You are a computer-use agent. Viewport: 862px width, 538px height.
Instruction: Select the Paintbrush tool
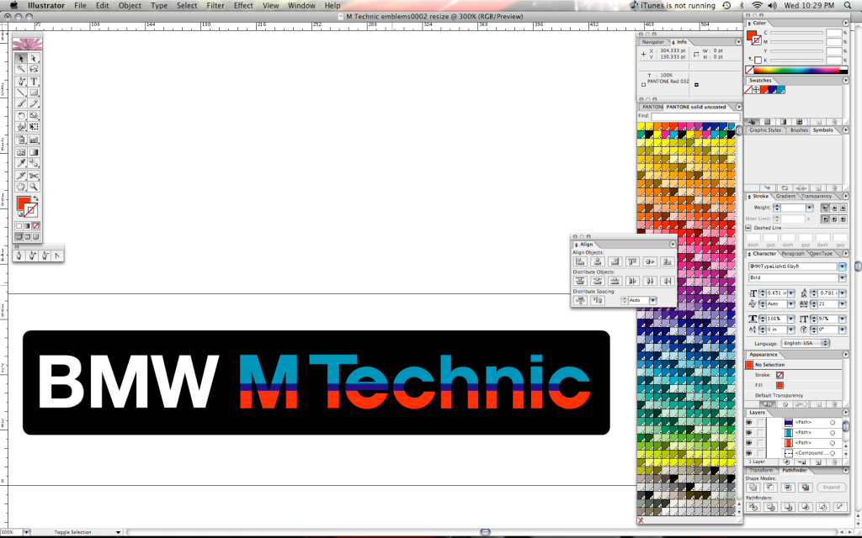point(21,103)
